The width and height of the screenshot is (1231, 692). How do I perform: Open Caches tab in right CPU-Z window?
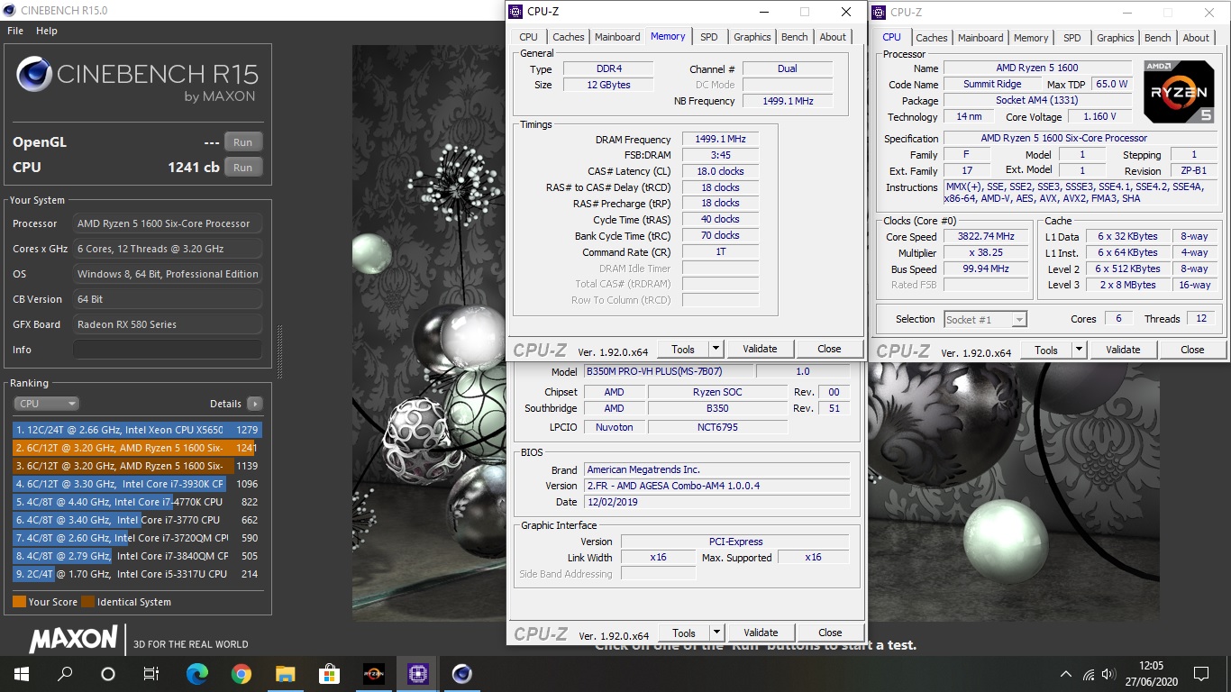coord(932,38)
